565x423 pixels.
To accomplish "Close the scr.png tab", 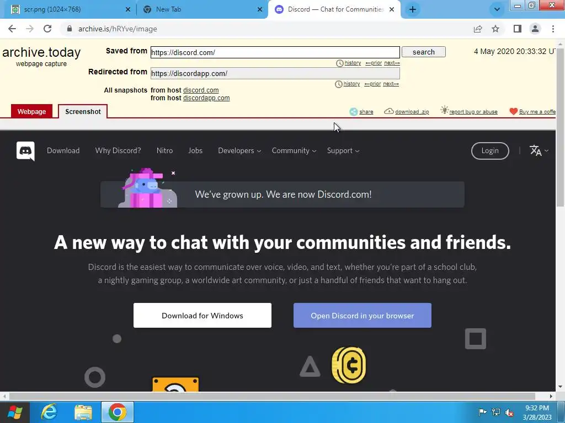I will point(127,9).
